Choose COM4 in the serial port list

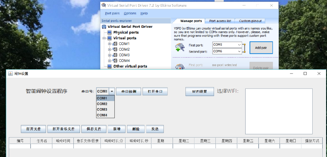point(105,115)
